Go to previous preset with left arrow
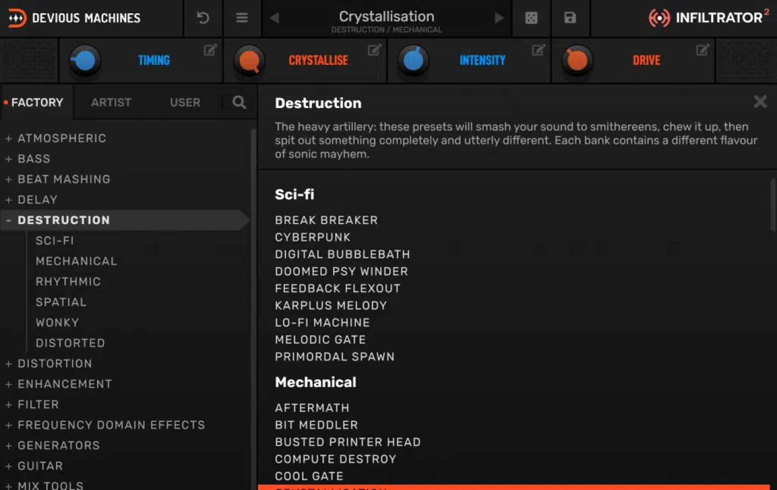The width and height of the screenshot is (777, 490). click(274, 18)
